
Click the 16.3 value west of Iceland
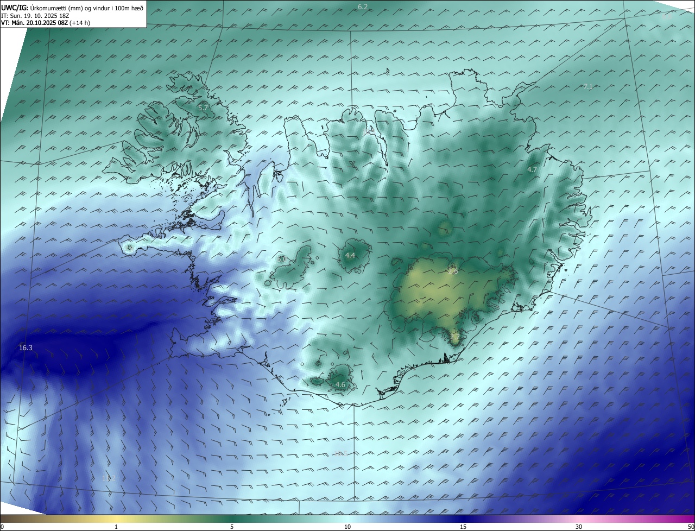(x=26, y=347)
